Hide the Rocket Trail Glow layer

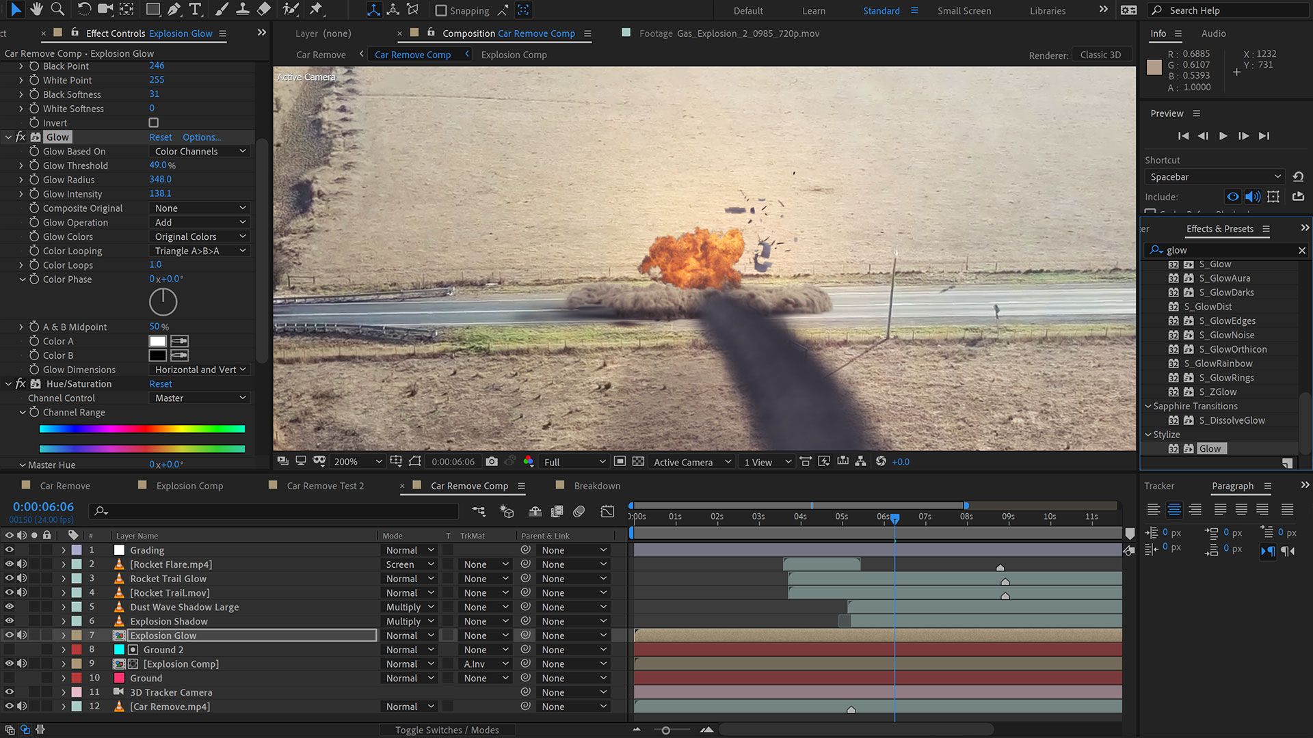click(10, 579)
